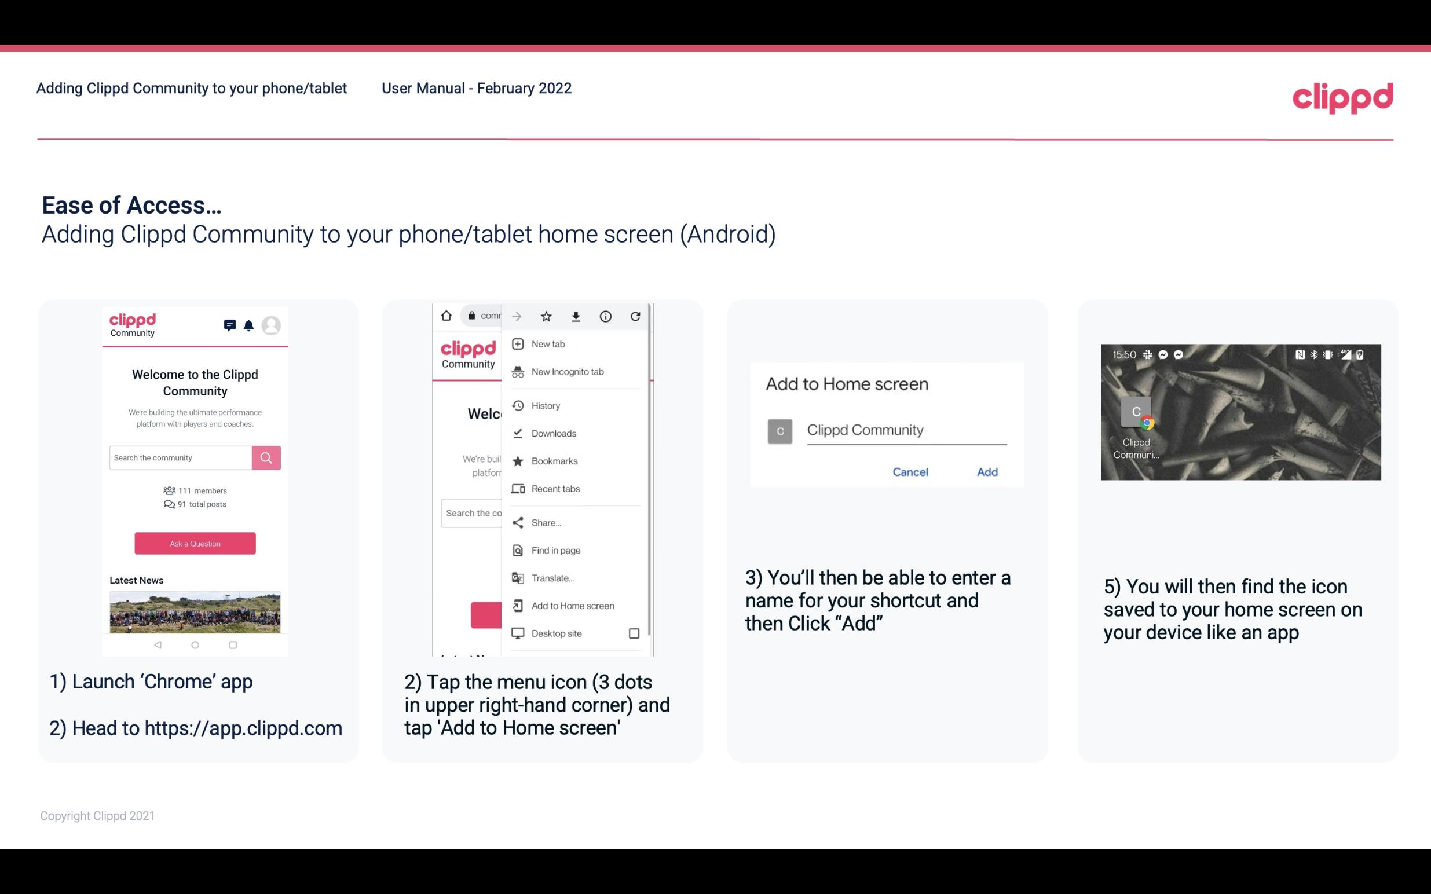Select the 'History' menu item
Viewport: 1431px width, 894px height.
545,405
